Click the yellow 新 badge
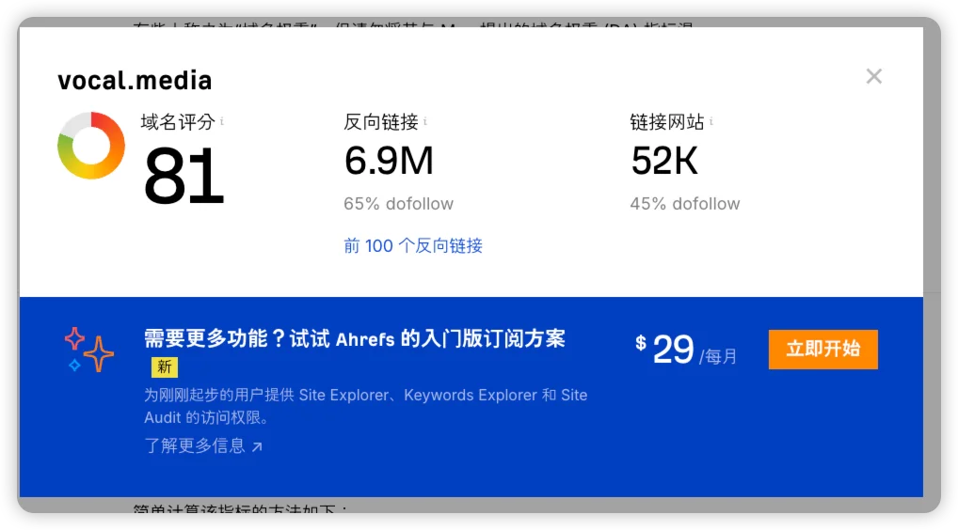958x530 pixels. point(165,366)
